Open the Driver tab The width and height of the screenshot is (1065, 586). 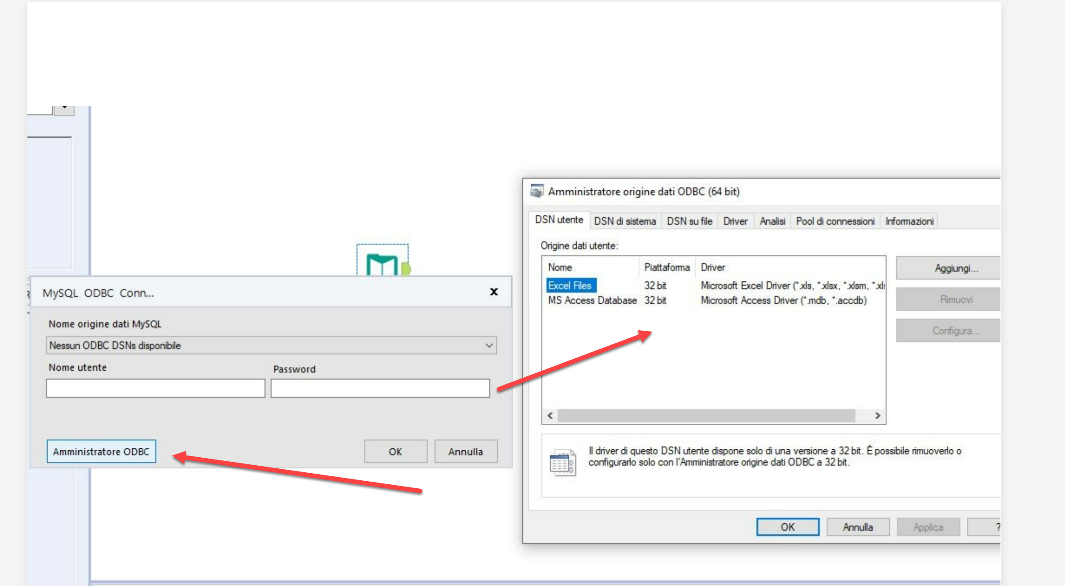click(735, 221)
